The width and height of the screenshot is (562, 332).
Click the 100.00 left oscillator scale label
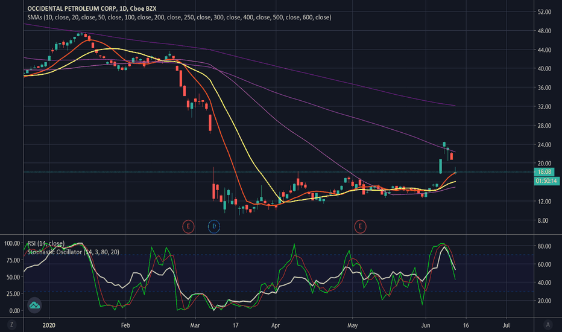click(x=12, y=243)
